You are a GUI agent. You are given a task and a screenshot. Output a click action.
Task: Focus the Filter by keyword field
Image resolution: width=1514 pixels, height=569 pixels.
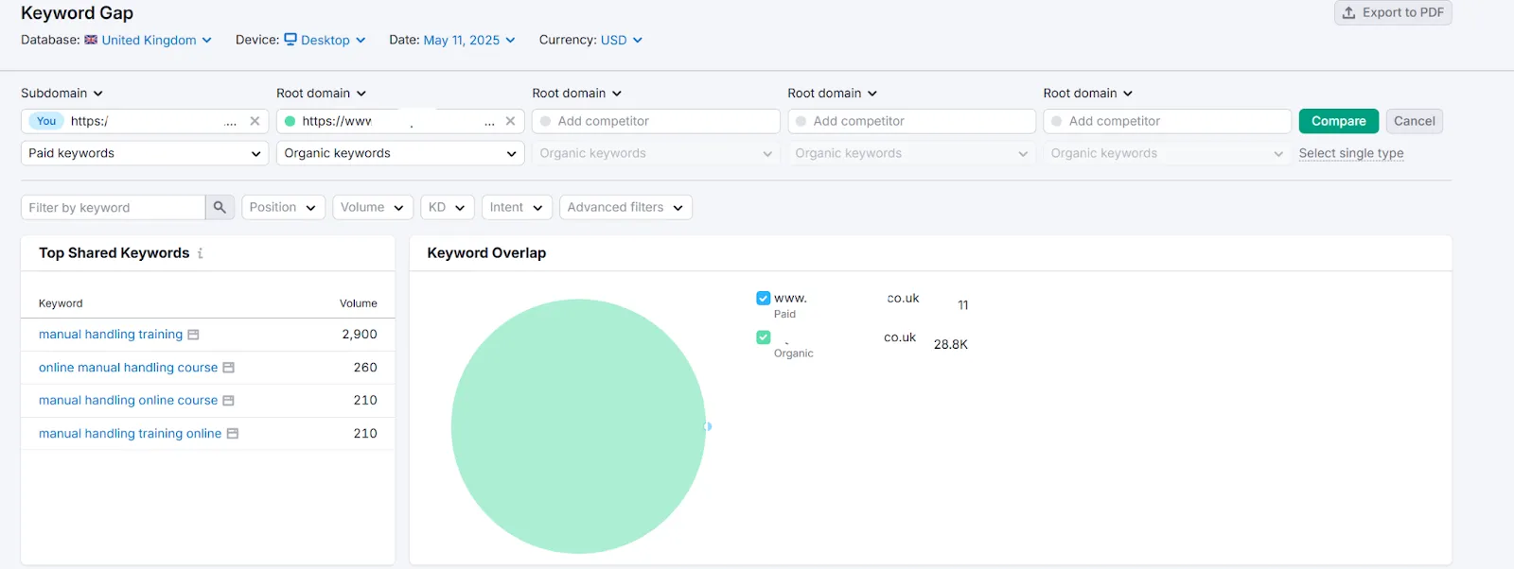pos(113,207)
